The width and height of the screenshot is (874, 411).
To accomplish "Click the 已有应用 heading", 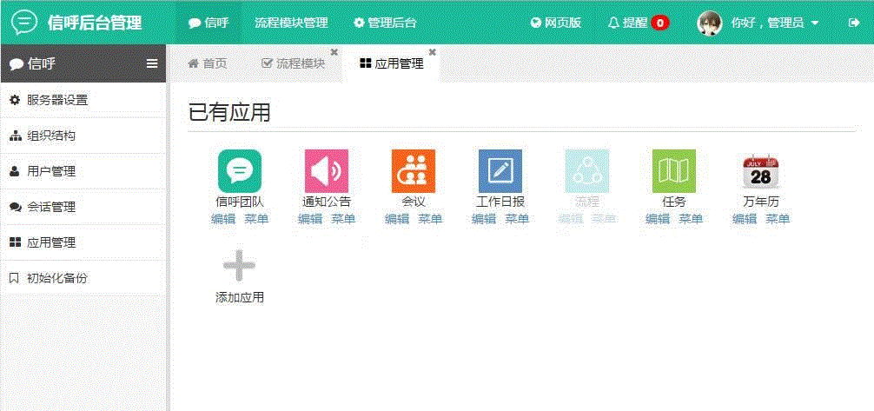I will (x=229, y=113).
